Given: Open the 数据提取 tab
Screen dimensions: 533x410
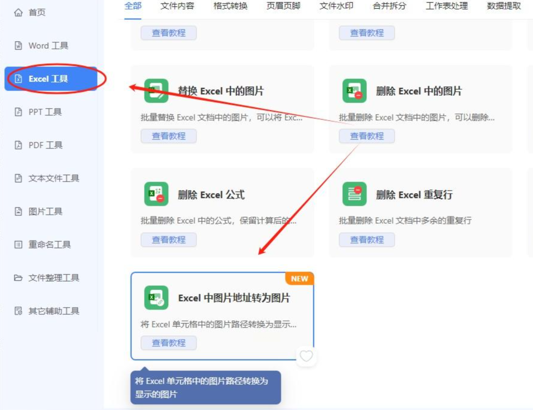Looking at the screenshot, I should pyautogui.click(x=504, y=6).
